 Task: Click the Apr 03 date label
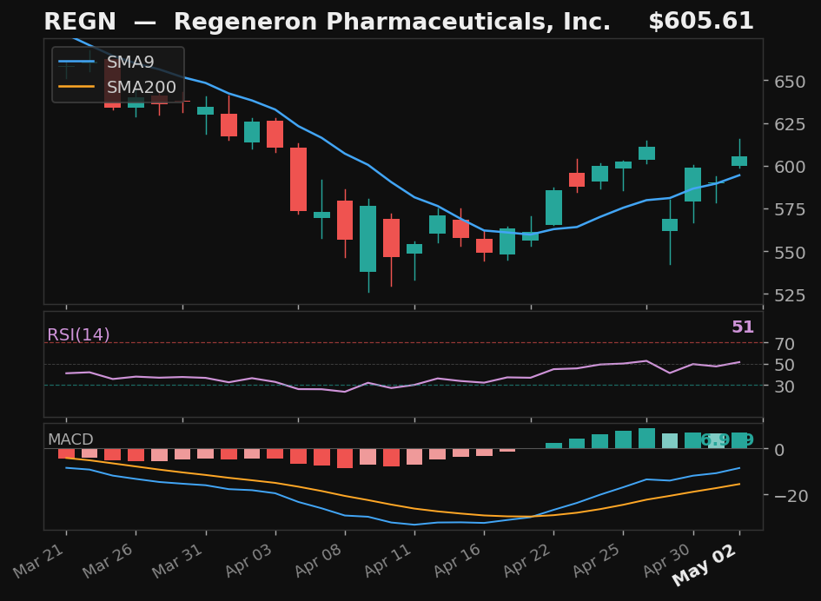248,561
